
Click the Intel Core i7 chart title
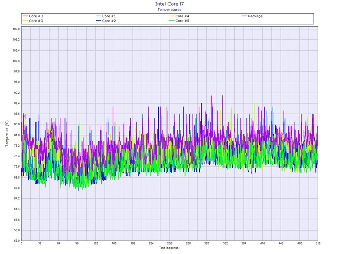[x=169, y=4]
